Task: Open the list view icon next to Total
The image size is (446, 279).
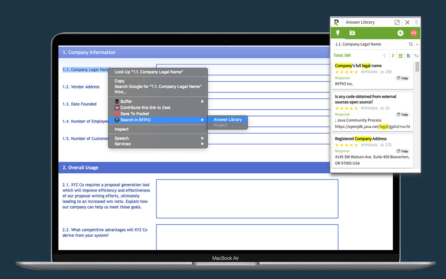Action: click(x=400, y=55)
